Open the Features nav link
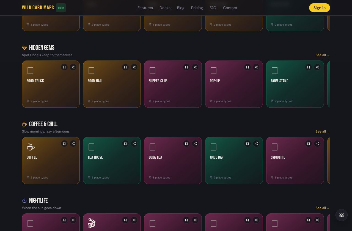The height and width of the screenshot is (231, 352). [x=145, y=8]
